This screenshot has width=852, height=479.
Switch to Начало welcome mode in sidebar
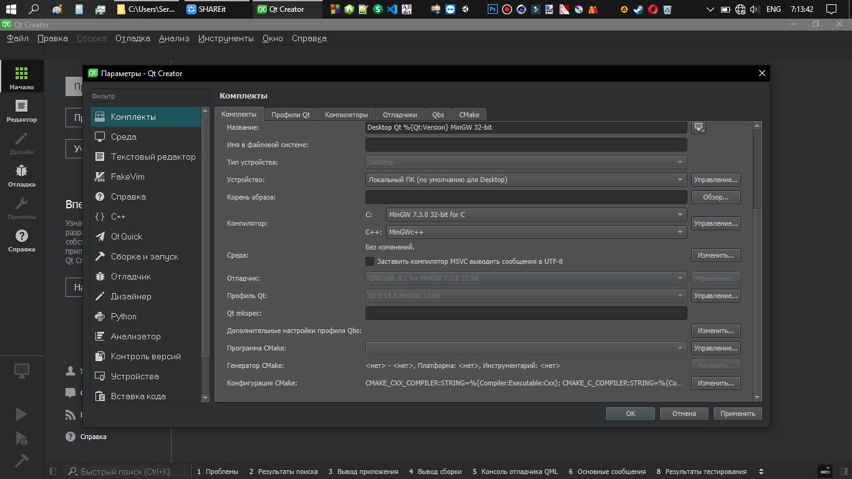tap(22, 77)
